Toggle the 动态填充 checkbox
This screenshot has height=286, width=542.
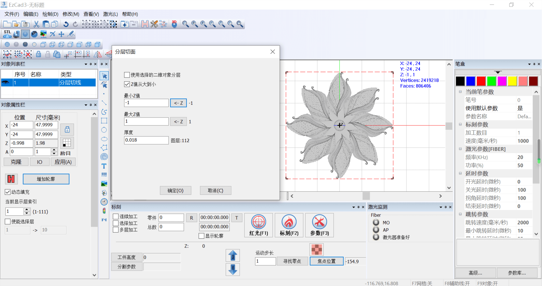[x=8, y=192]
